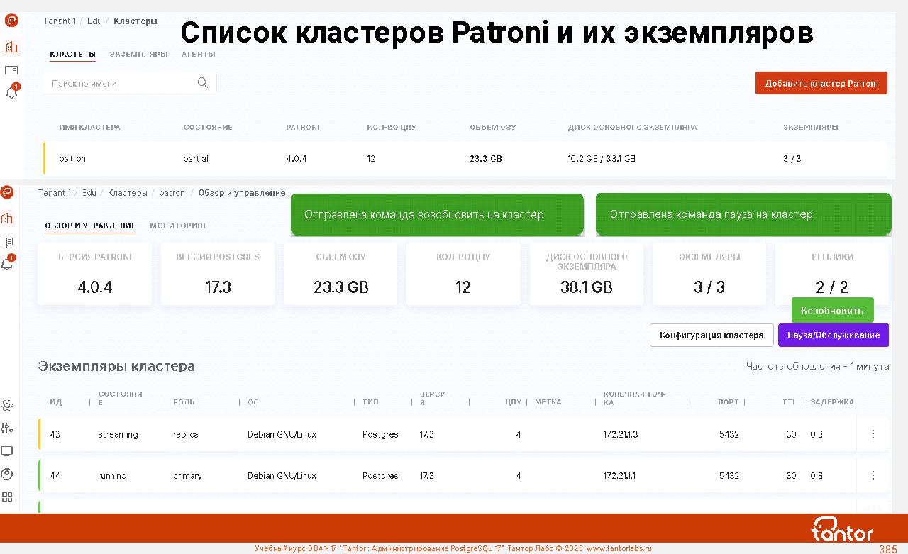This screenshot has width=908, height=554.
Task: Click the magnifier icon in the search box
Action: pos(203,83)
